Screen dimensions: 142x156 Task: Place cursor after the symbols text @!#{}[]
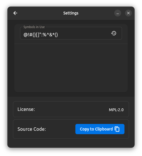click(x=40, y=35)
